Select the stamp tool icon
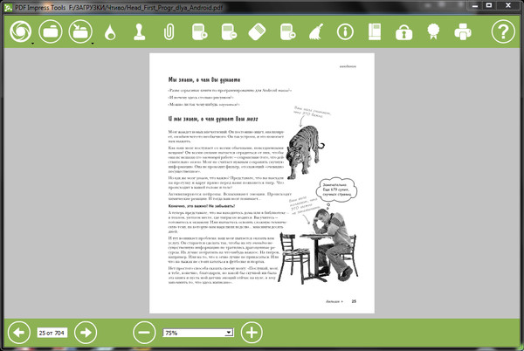This screenshot has height=351, width=524. coord(138,33)
